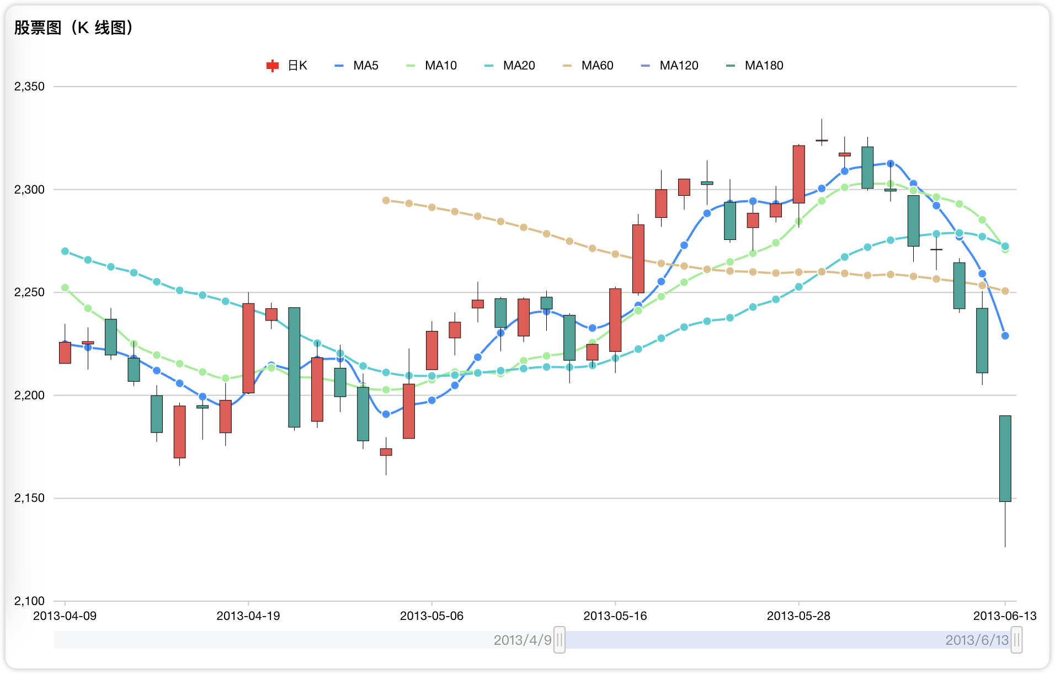Click the 2013/4/9 zoom start label
The image size is (1055, 674).
click(x=523, y=640)
